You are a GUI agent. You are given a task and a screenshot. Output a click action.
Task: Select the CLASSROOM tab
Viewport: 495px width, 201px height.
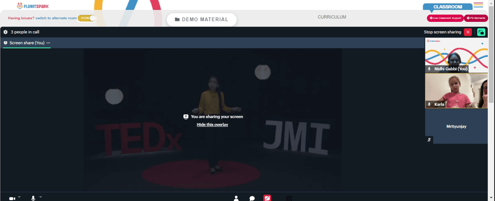tap(447, 6)
